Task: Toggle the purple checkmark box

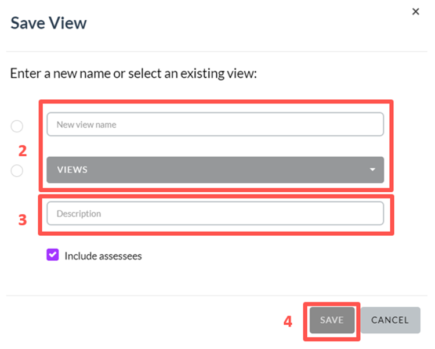Action: click(52, 254)
